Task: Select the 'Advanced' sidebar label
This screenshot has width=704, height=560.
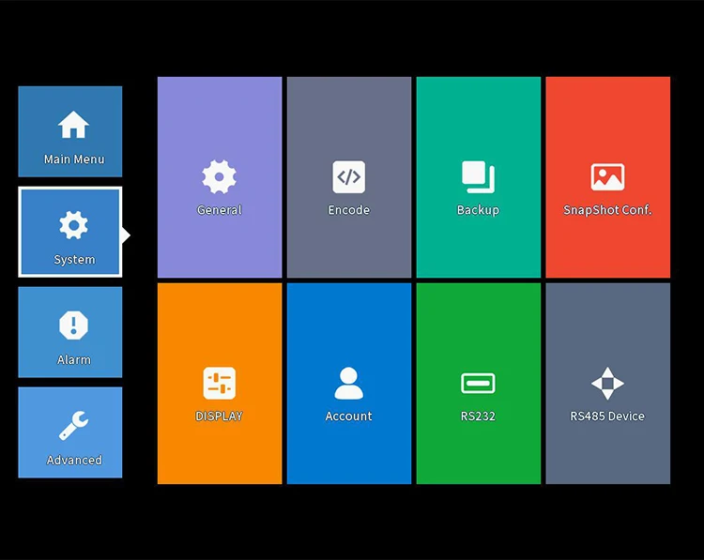Action: pyautogui.click(x=74, y=460)
